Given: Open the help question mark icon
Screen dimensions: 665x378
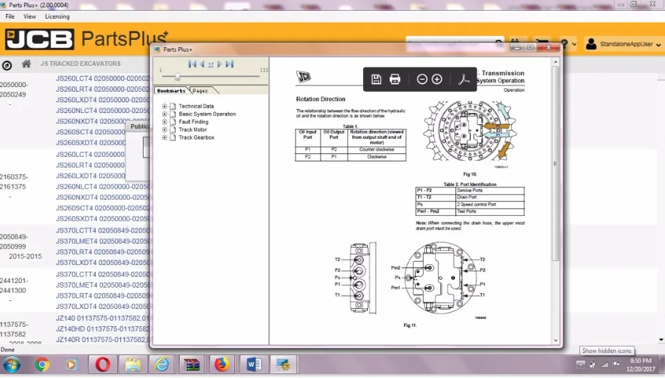Looking at the screenshot, I should 564,44.
